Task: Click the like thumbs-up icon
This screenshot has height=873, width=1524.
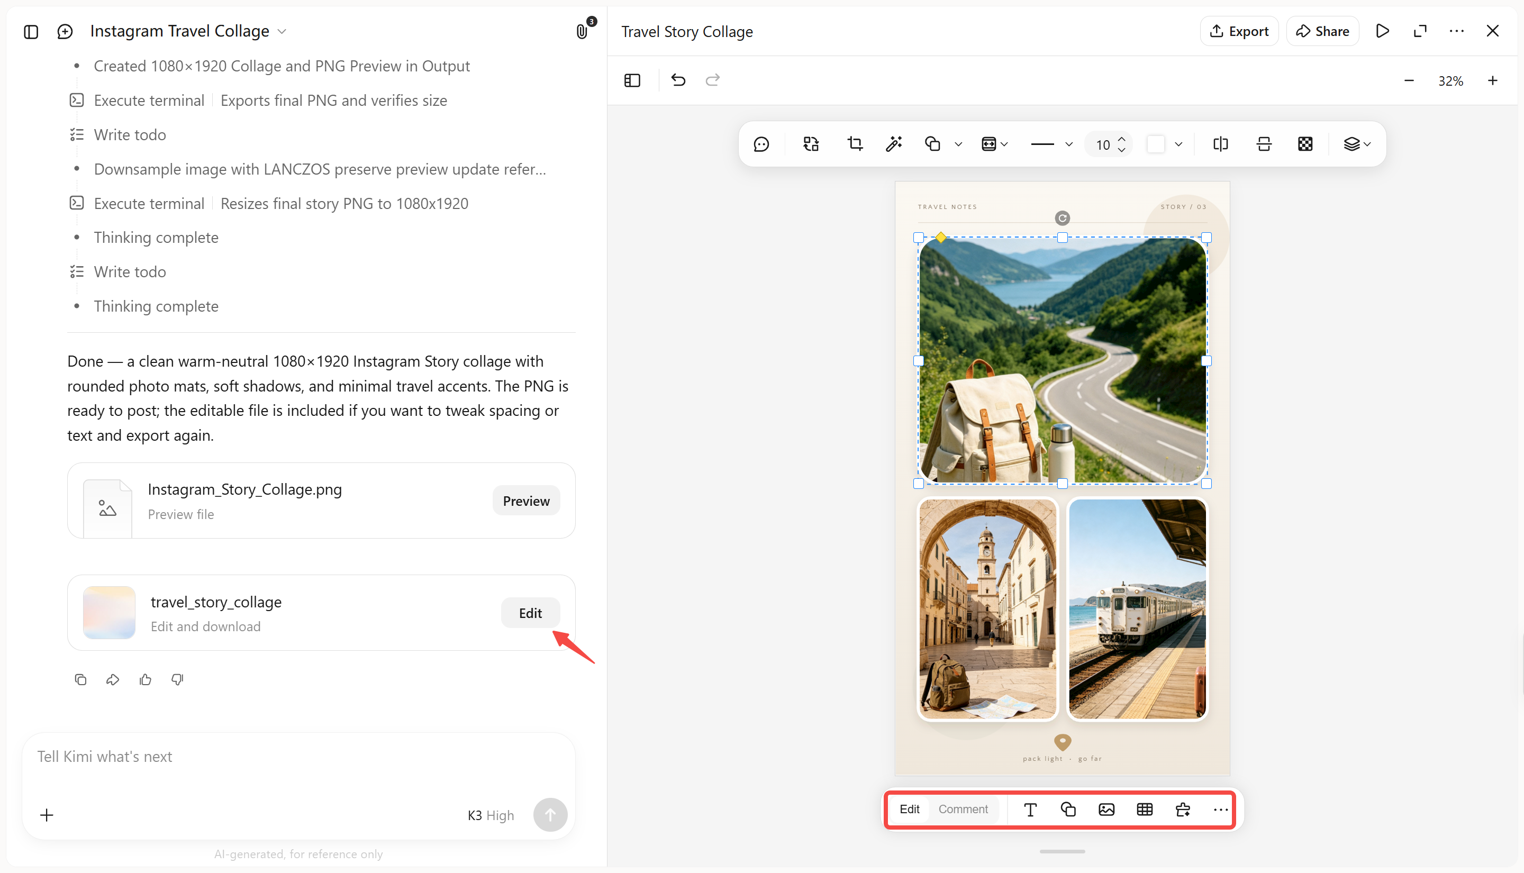Action: tap(145, 679)
